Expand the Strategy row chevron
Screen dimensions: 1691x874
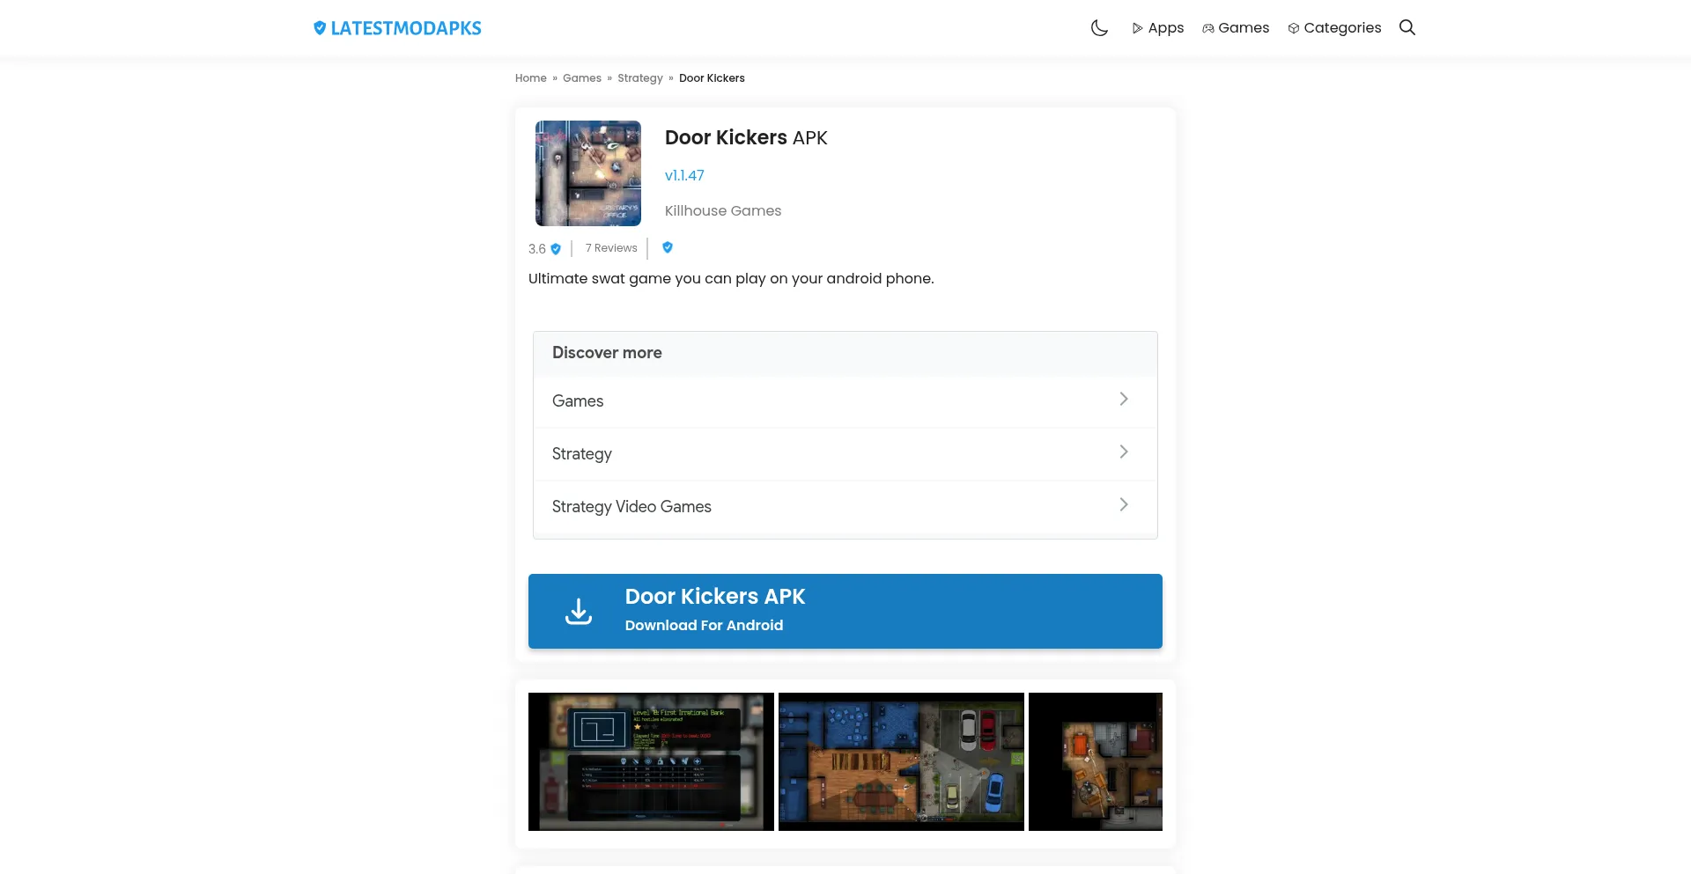(x=1124, y=452)
